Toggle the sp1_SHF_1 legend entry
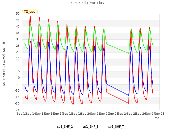The height and width of the screenshot is (132, 176). pyautogui.click(x=88, y=127)
